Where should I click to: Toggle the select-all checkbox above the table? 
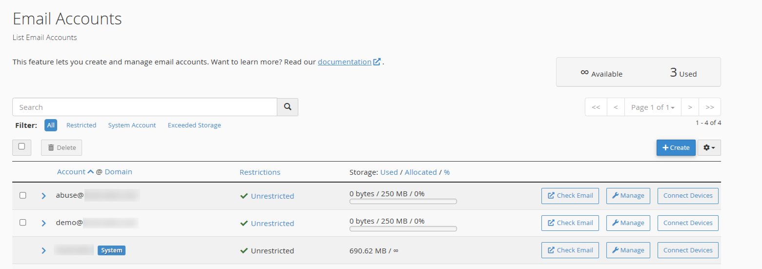(x=21, y=146)
